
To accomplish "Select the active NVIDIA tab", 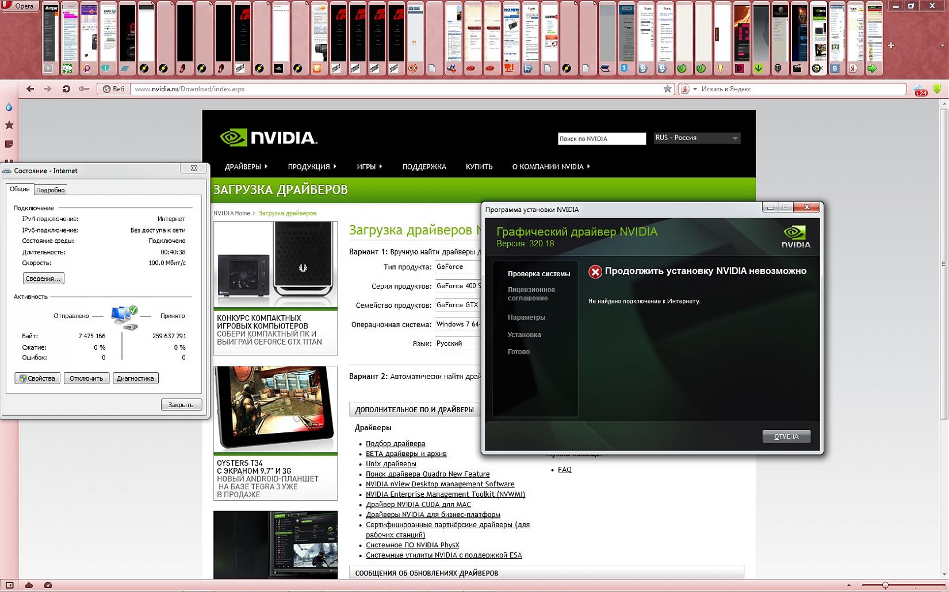I will point(817,39).
